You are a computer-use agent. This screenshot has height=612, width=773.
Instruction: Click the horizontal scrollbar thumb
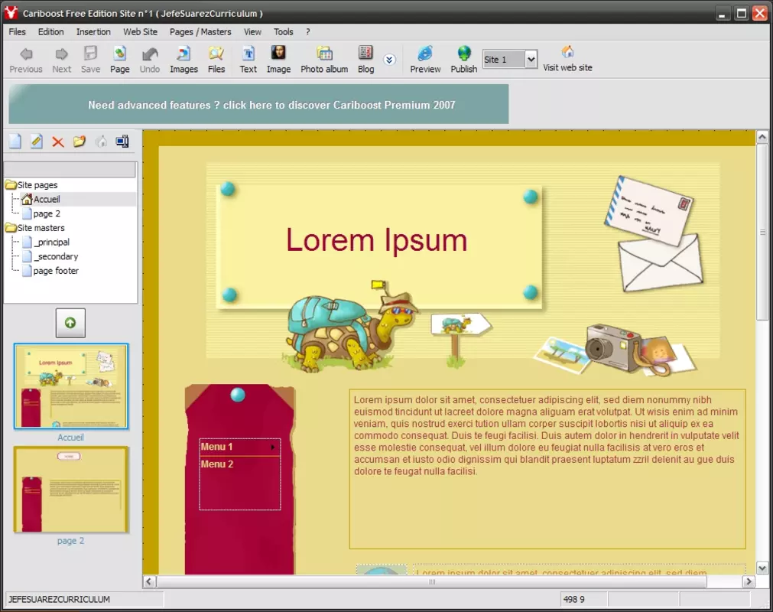pos(432,581)
